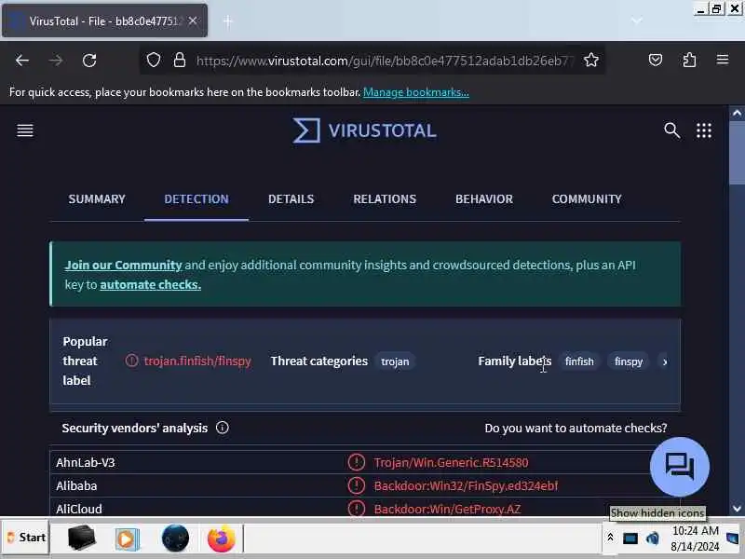745x559 pixels.
Task: Click Do you want to automate checks?
Action: click(576, 429)
